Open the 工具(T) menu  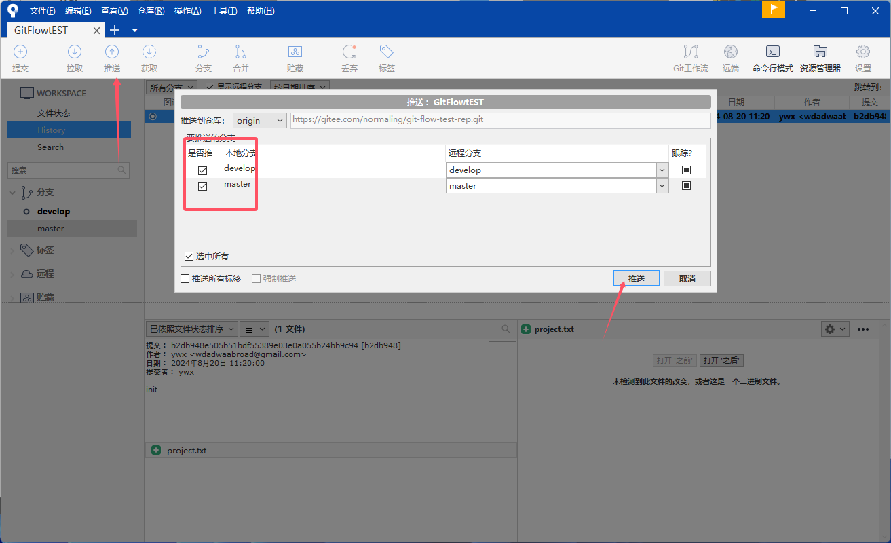[x=224, y=11]
